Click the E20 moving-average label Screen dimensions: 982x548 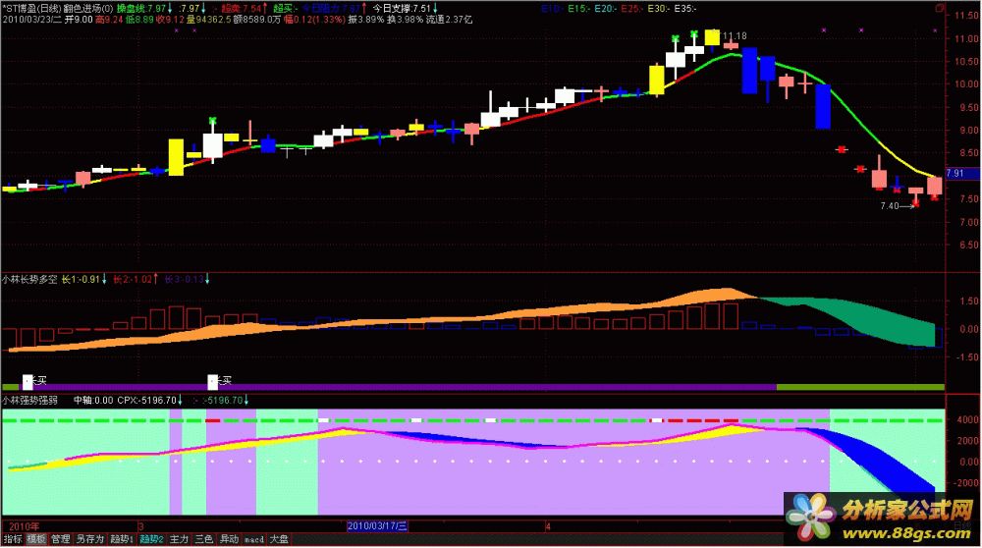click(606, 9)
